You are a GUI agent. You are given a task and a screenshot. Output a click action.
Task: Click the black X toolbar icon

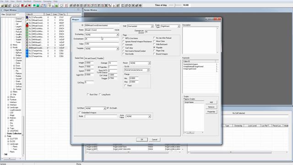tap(106, 5)
